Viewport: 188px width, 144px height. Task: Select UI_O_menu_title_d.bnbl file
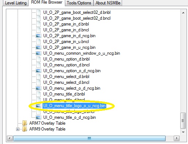point(64,94)
